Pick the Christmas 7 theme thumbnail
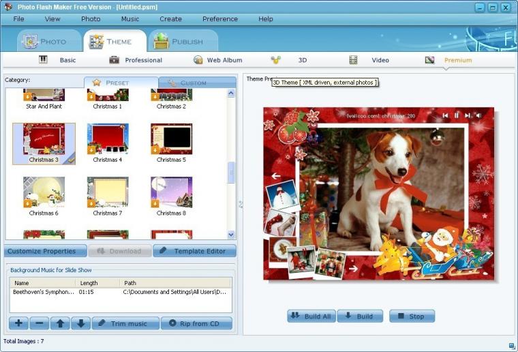Screen dimensions: 518x352 [x=108, y=192]
